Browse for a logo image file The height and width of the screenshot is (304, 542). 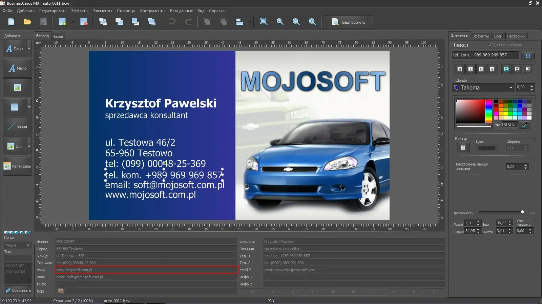tap(61, 291)
